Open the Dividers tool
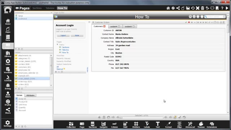 click(x=136, y=125)
